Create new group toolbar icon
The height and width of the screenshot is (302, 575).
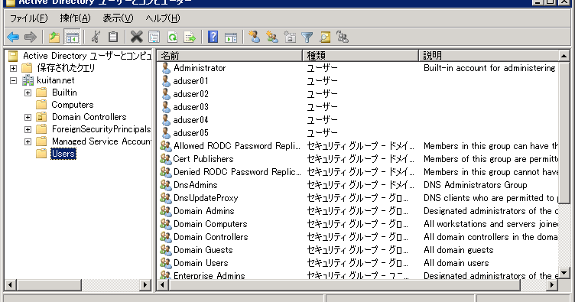(x=271, y=37)
